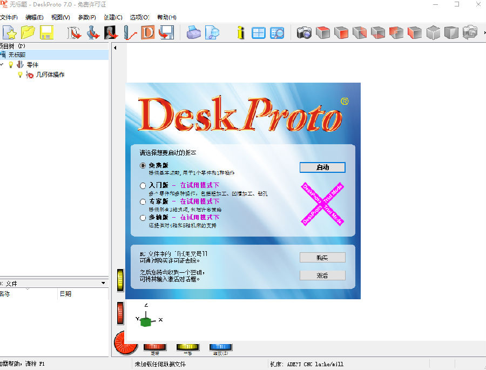Open the 视图(V) menu
This screenshot has height=370, width=486.
coord(60,17)
